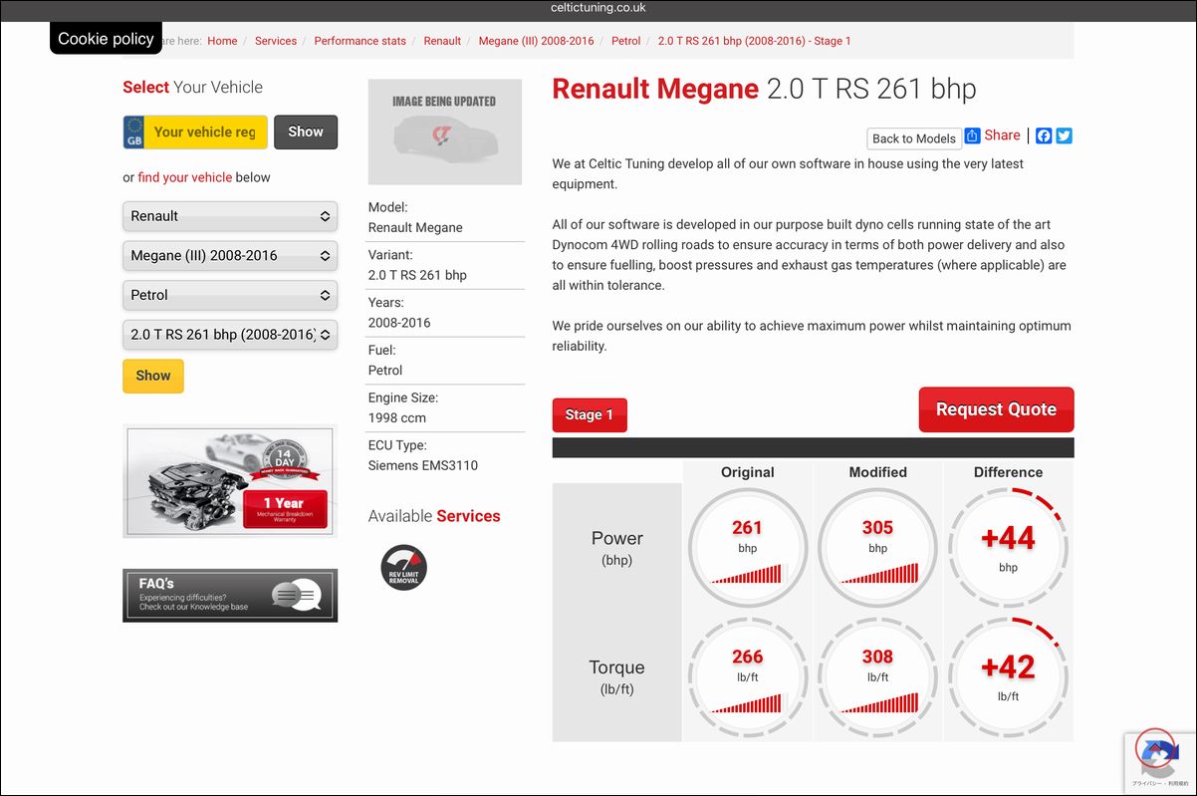Open the Facebook share icon

pos(1044,135)
